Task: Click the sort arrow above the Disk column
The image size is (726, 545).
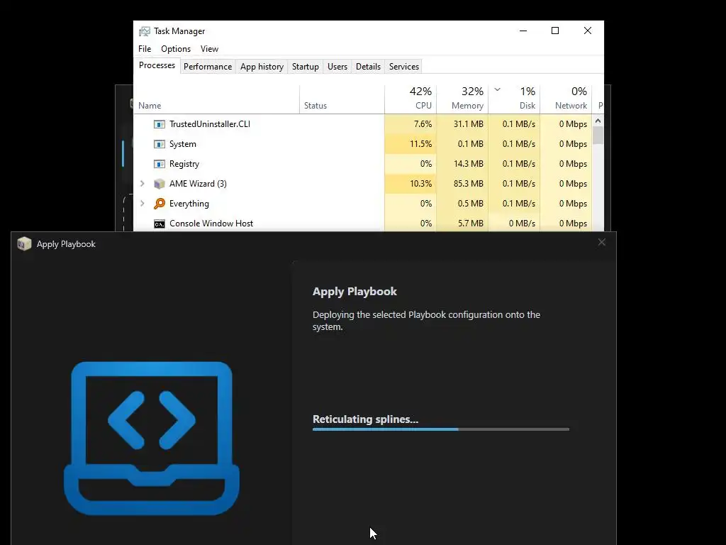Action: (x=497, y=89)
